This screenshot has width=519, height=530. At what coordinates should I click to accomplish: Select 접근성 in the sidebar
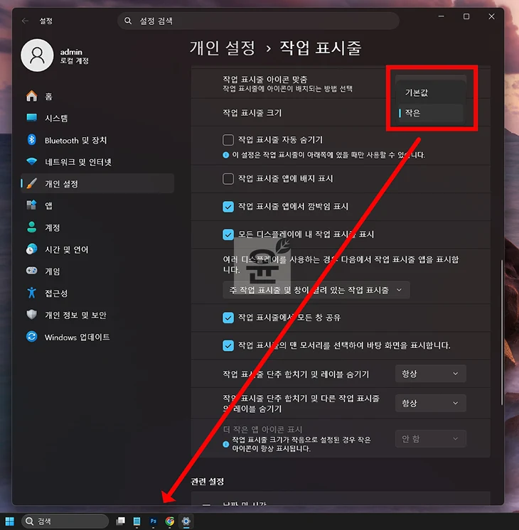[x=97, y=293]
